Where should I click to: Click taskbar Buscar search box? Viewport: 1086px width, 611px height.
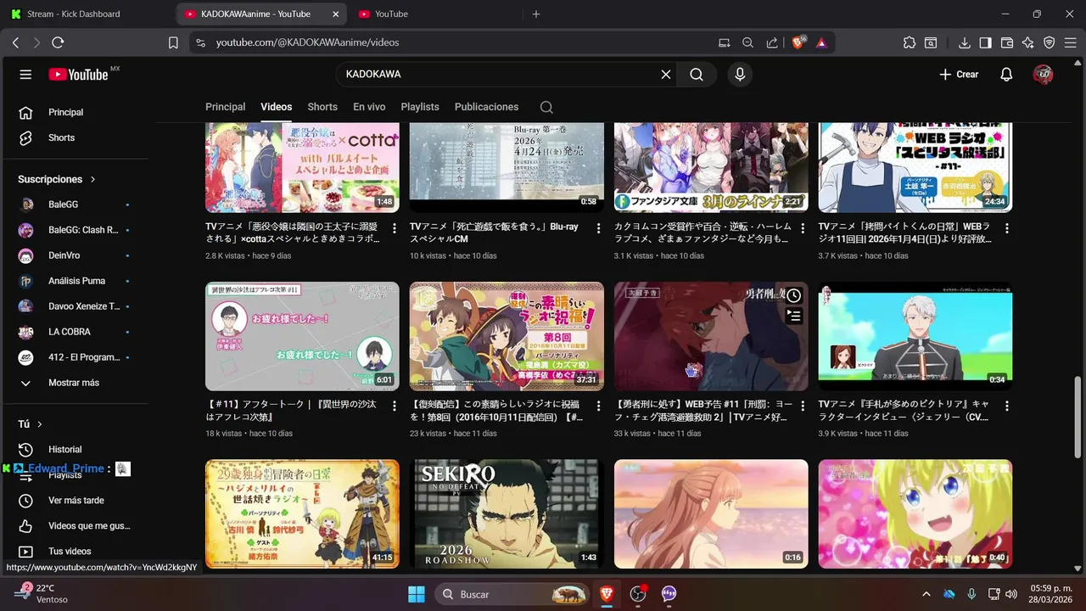pyautogui.click(x=513, y=594)
